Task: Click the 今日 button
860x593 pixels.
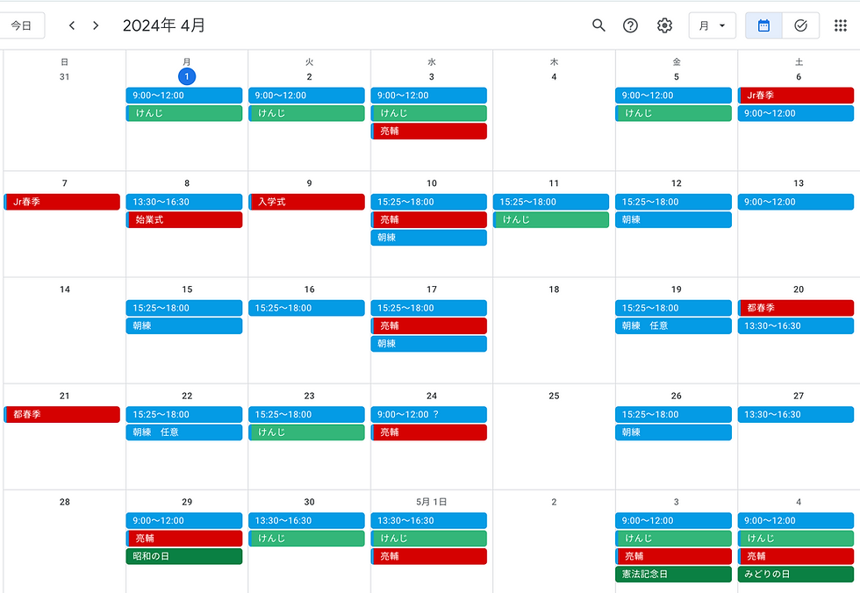Action: point(21,25)
